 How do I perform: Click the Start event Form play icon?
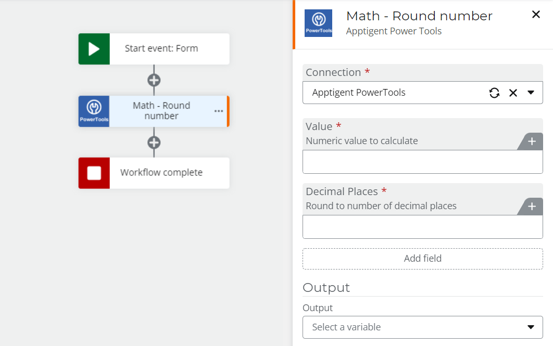pos(93,48)
